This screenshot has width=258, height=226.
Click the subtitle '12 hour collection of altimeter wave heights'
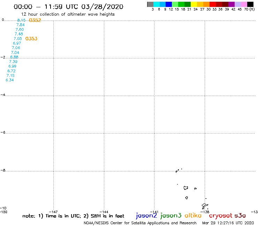68,14
